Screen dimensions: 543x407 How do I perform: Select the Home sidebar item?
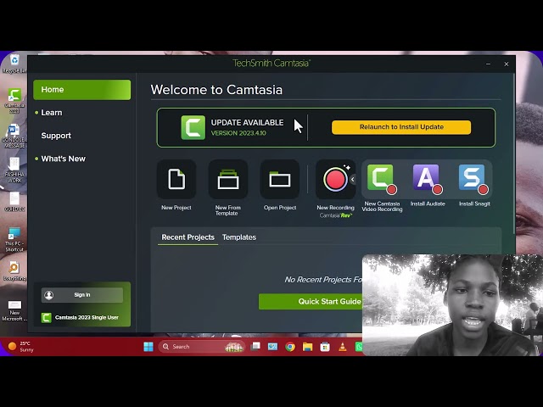[82, 90]
